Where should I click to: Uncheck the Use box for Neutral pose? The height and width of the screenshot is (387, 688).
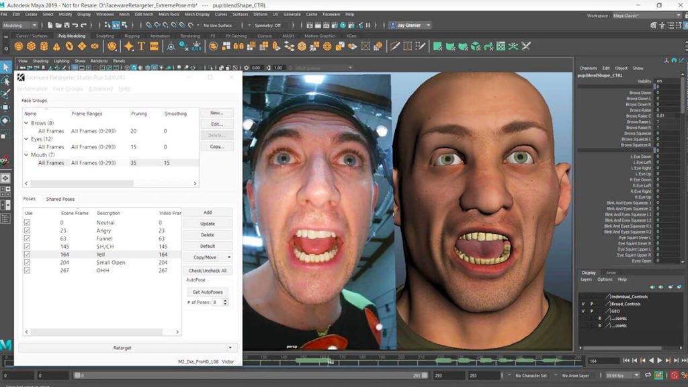point(27,223)
